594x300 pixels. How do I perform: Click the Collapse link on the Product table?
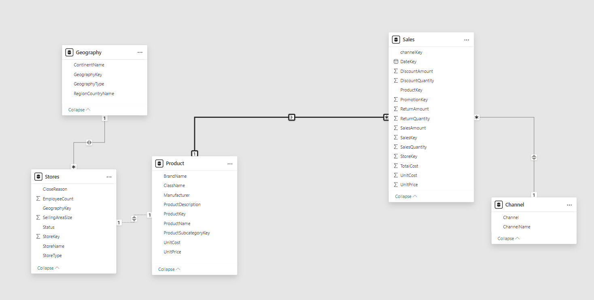point(168,269)
